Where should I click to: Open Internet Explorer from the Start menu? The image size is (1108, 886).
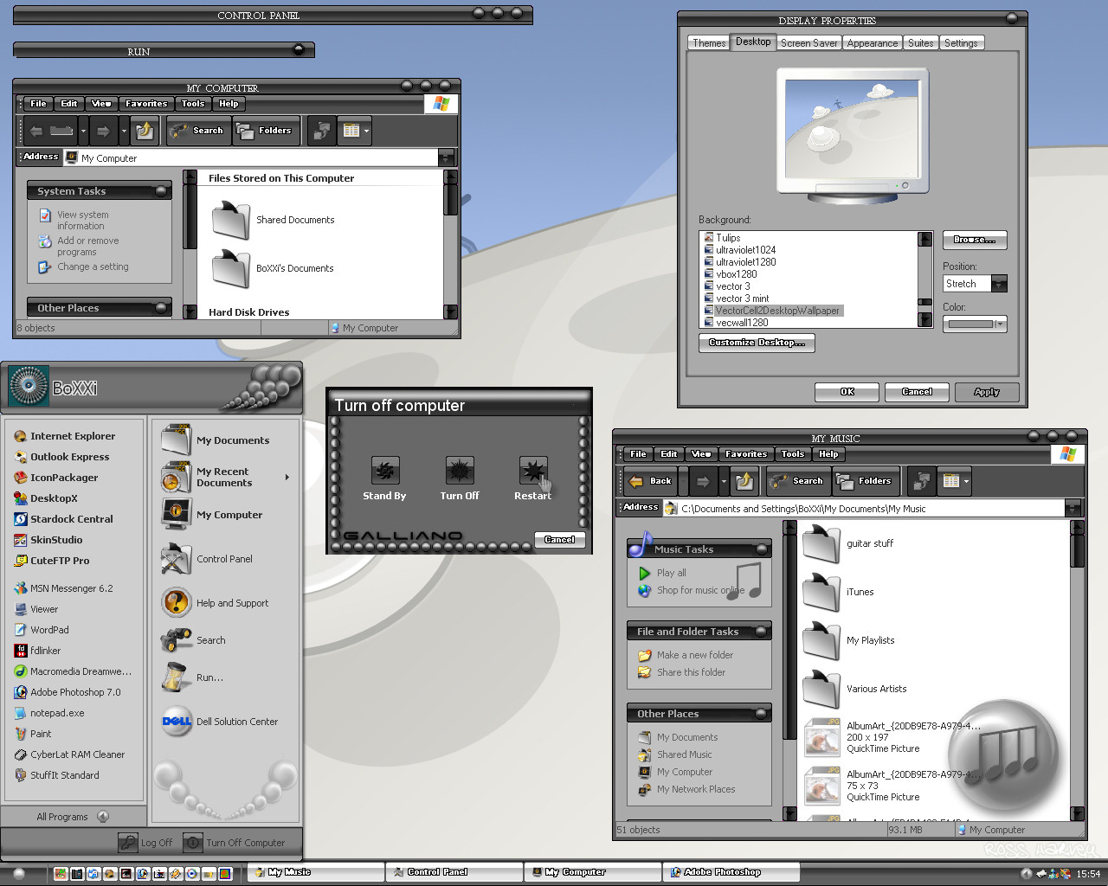point(64,436)
